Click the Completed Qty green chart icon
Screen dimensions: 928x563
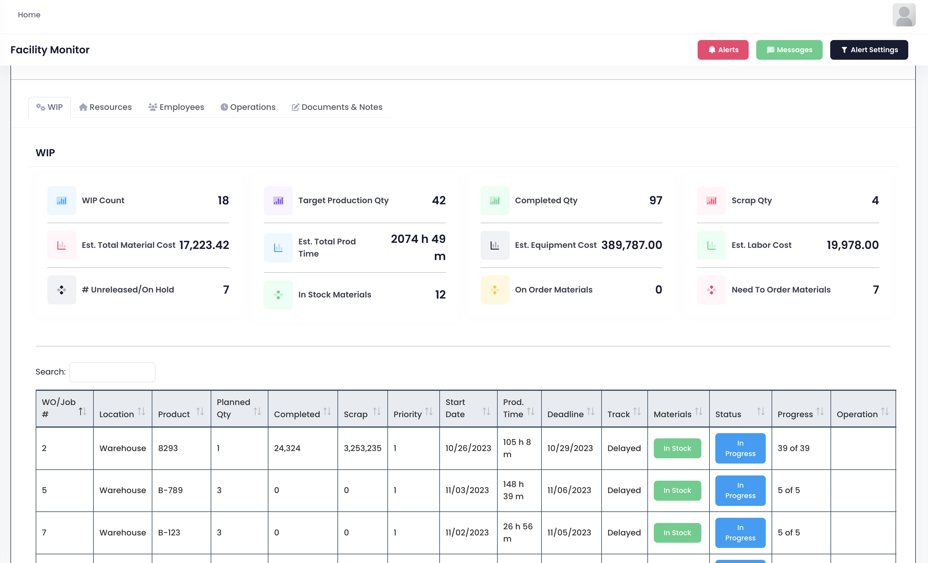(494, 201)
